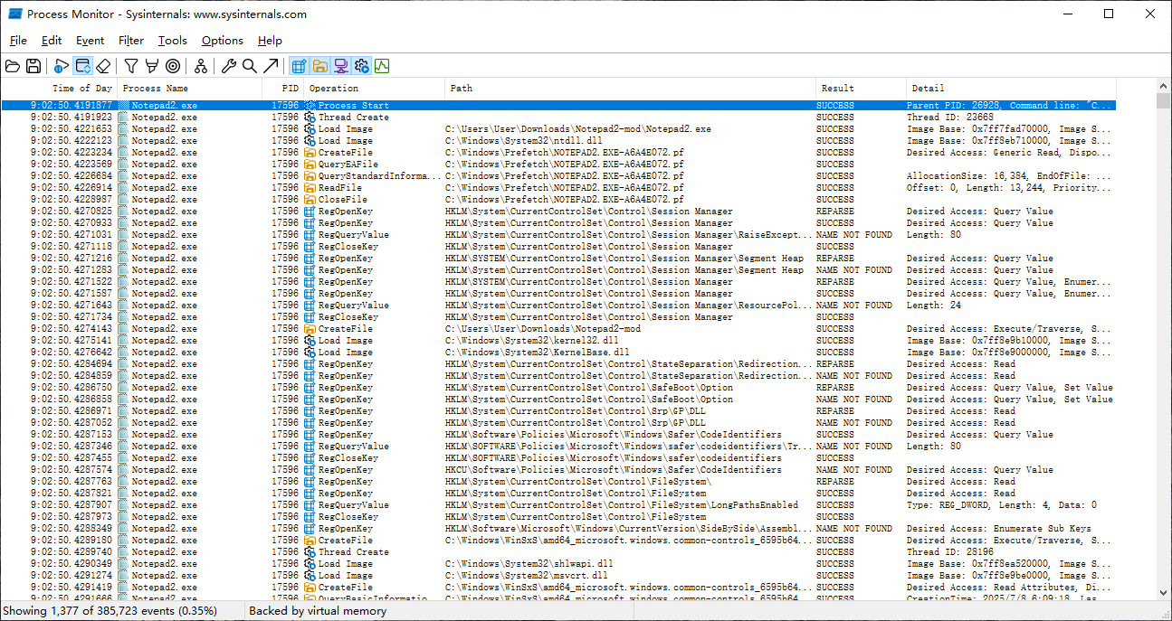Image resolution: width=1172 pixels, height=621 pixels.
Task: Toggle Show Profiling Events icon
Action: coord(382,66)
